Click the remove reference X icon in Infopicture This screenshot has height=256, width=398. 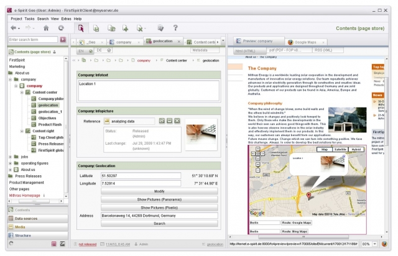pyautogui.click(x=178, y=120)
